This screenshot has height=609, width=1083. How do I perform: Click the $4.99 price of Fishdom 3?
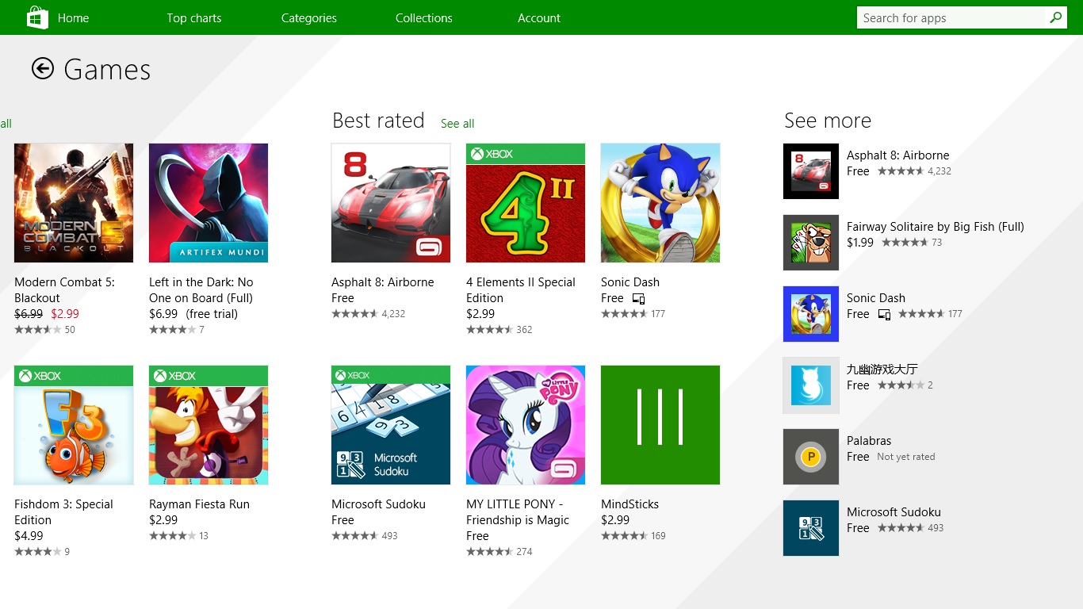click(x=29, y=536)
